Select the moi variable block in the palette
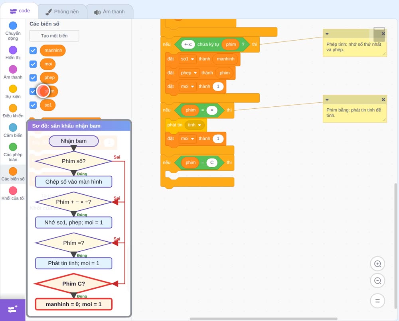The image size is (399, 321). point(48,64)
